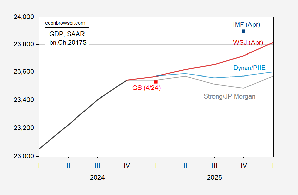Select the 'Strong/JP Morgan' label
298x195 pixels.
click(229, 96)
